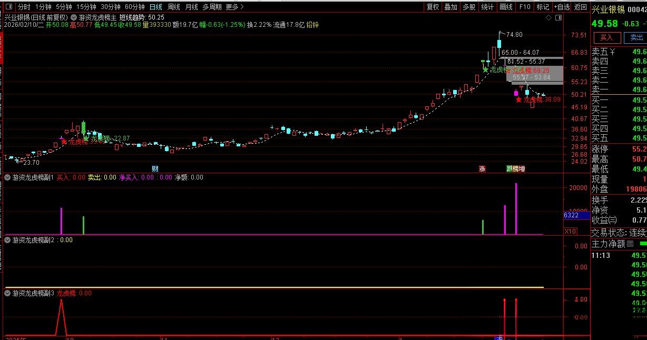Expand the 游资龙虎榜副2 indicator menu

click(x=7, y=240)
